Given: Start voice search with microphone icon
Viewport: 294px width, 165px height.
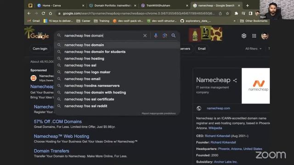Looking at the screenshot, I should pos(156,36).
